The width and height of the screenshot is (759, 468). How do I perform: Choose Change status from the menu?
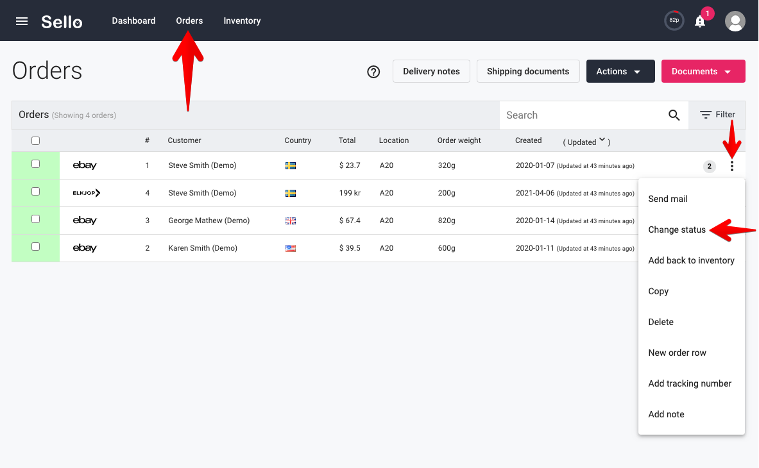691,230
